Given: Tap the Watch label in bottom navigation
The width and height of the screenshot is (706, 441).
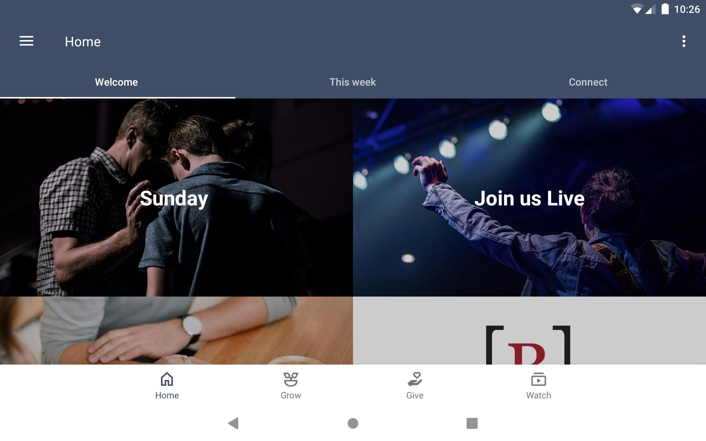Looking at the screenshot, I should tap(538, 395).
